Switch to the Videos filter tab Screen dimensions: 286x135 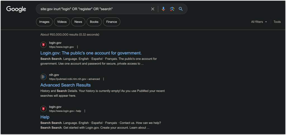(62, 22)
